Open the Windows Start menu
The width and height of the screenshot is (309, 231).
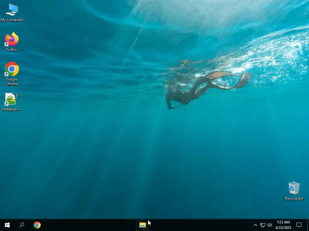(x=7, y=225)
